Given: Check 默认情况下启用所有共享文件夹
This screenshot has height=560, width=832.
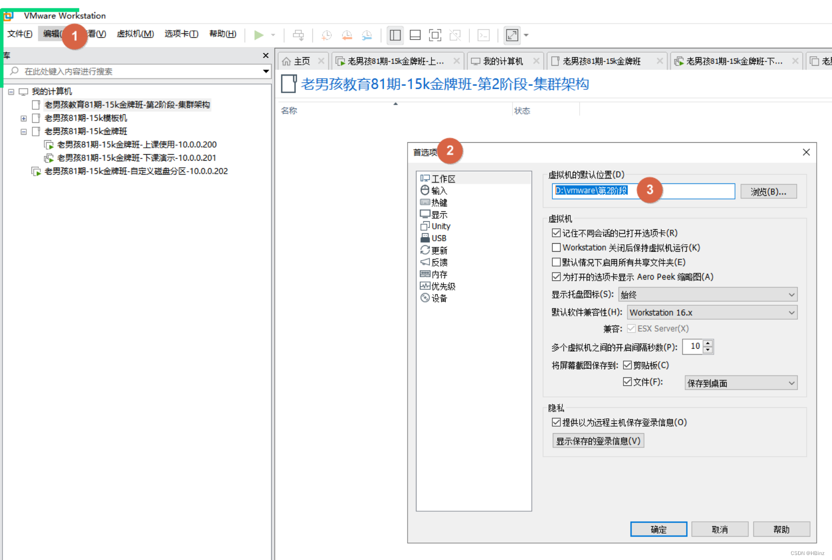Looking at the screenshot, I should tap(556, 262).
